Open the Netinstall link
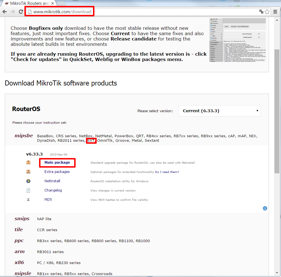The image size is (281, 277). [x=52, y=181]
